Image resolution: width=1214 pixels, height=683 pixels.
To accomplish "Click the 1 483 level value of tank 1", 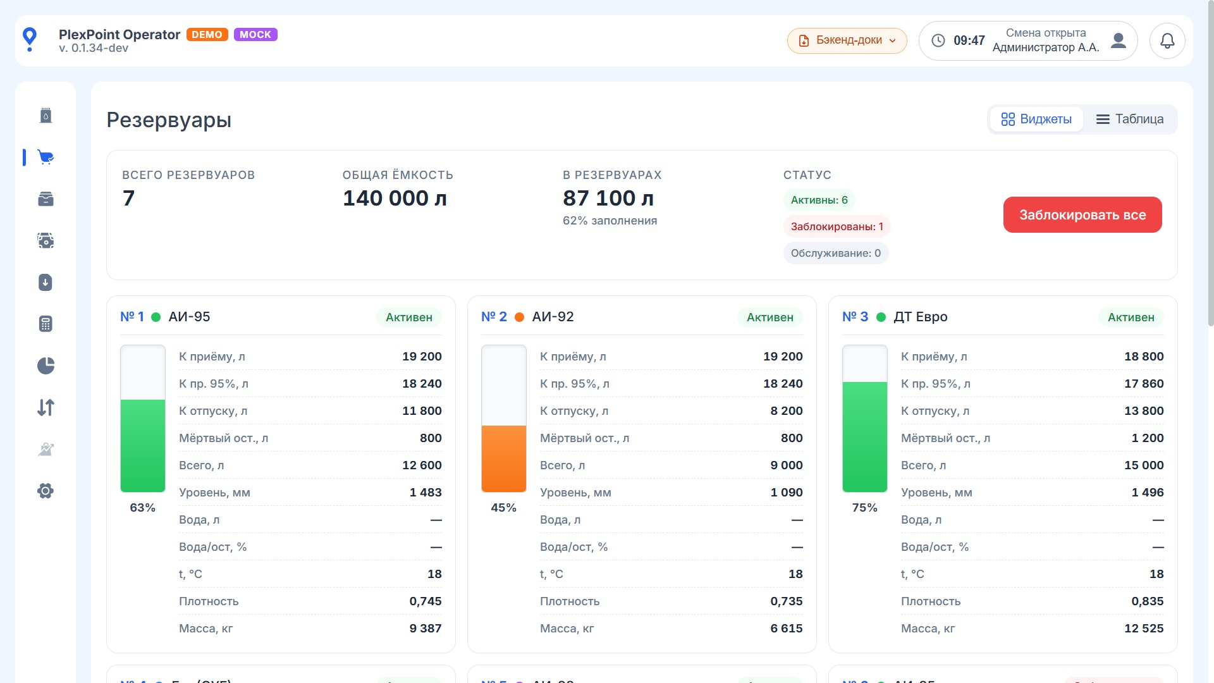I will 426,493.
